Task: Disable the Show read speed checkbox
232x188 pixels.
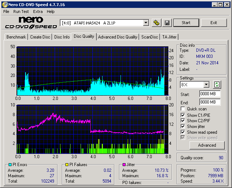Action: pos(183,132)
